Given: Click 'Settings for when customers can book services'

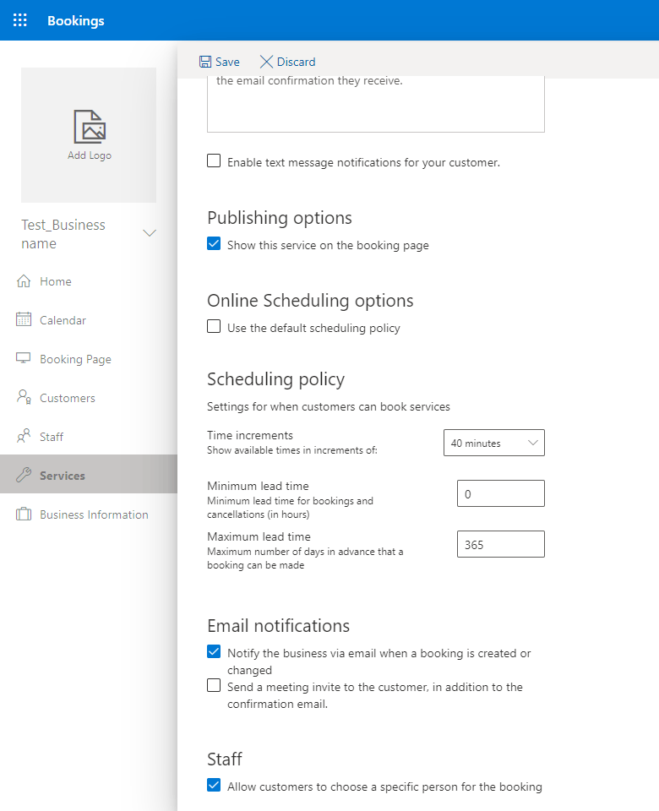Looking at the screenshot, I should (329, 407).
